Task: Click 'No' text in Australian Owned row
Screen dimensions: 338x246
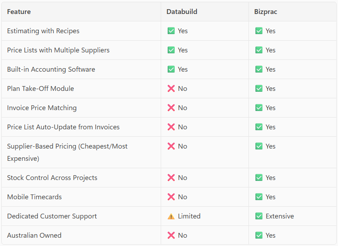Action: 183,236
